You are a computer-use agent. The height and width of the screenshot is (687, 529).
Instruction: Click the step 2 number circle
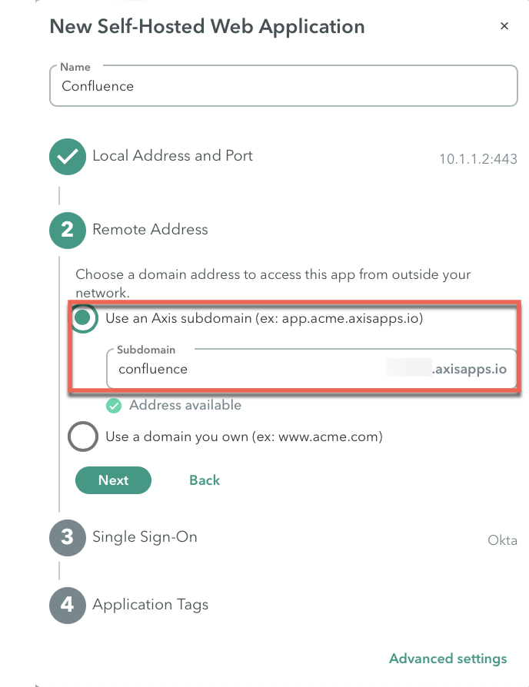tap(68, 230)
